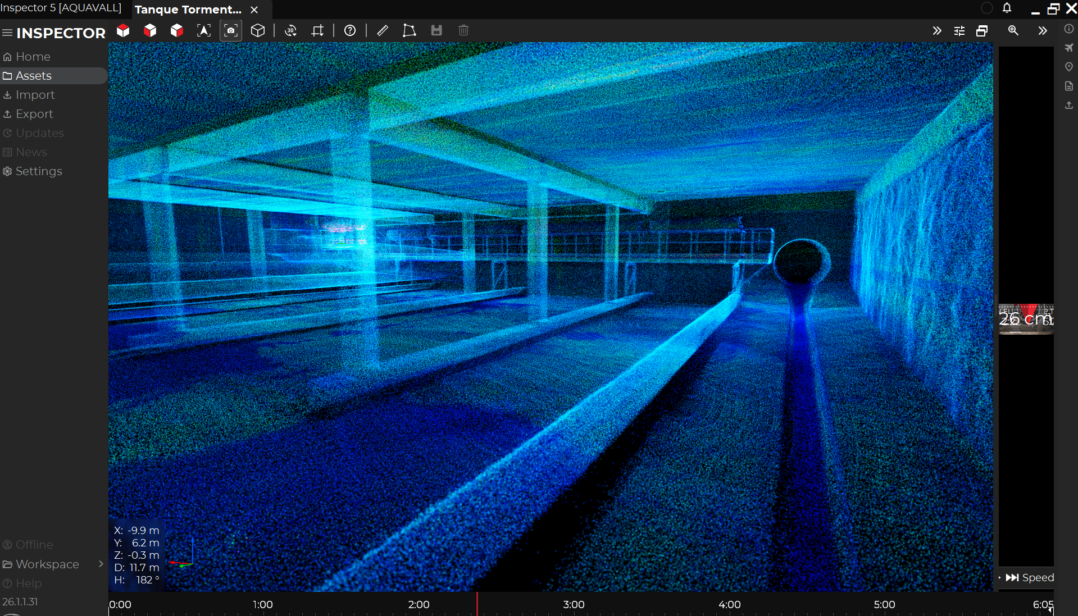
Task: Click the magnifier zoom icon
Action: pyautogui.click(x=1013, y=30)
